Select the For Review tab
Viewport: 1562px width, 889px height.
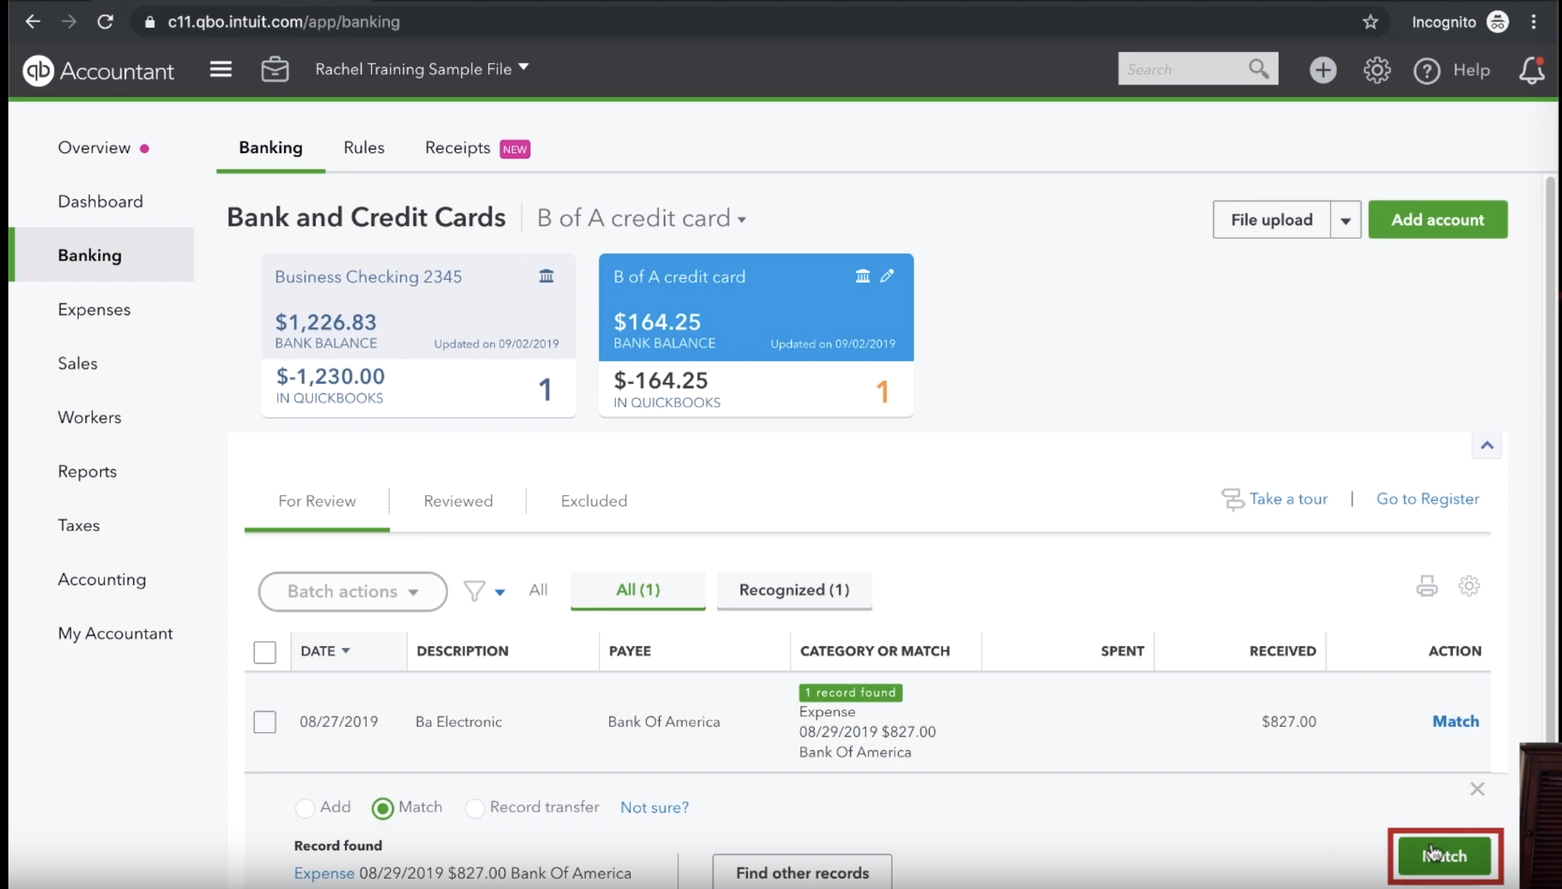317,501
